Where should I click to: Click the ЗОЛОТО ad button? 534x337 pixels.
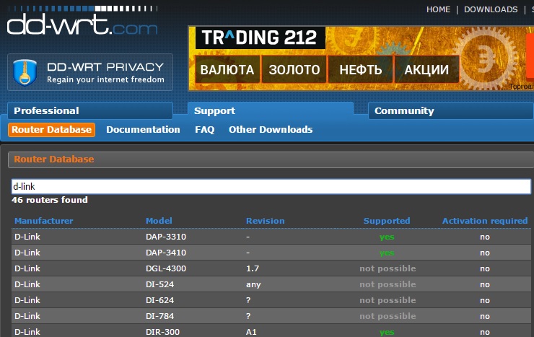pyautogui.click(x=294, y=70)
